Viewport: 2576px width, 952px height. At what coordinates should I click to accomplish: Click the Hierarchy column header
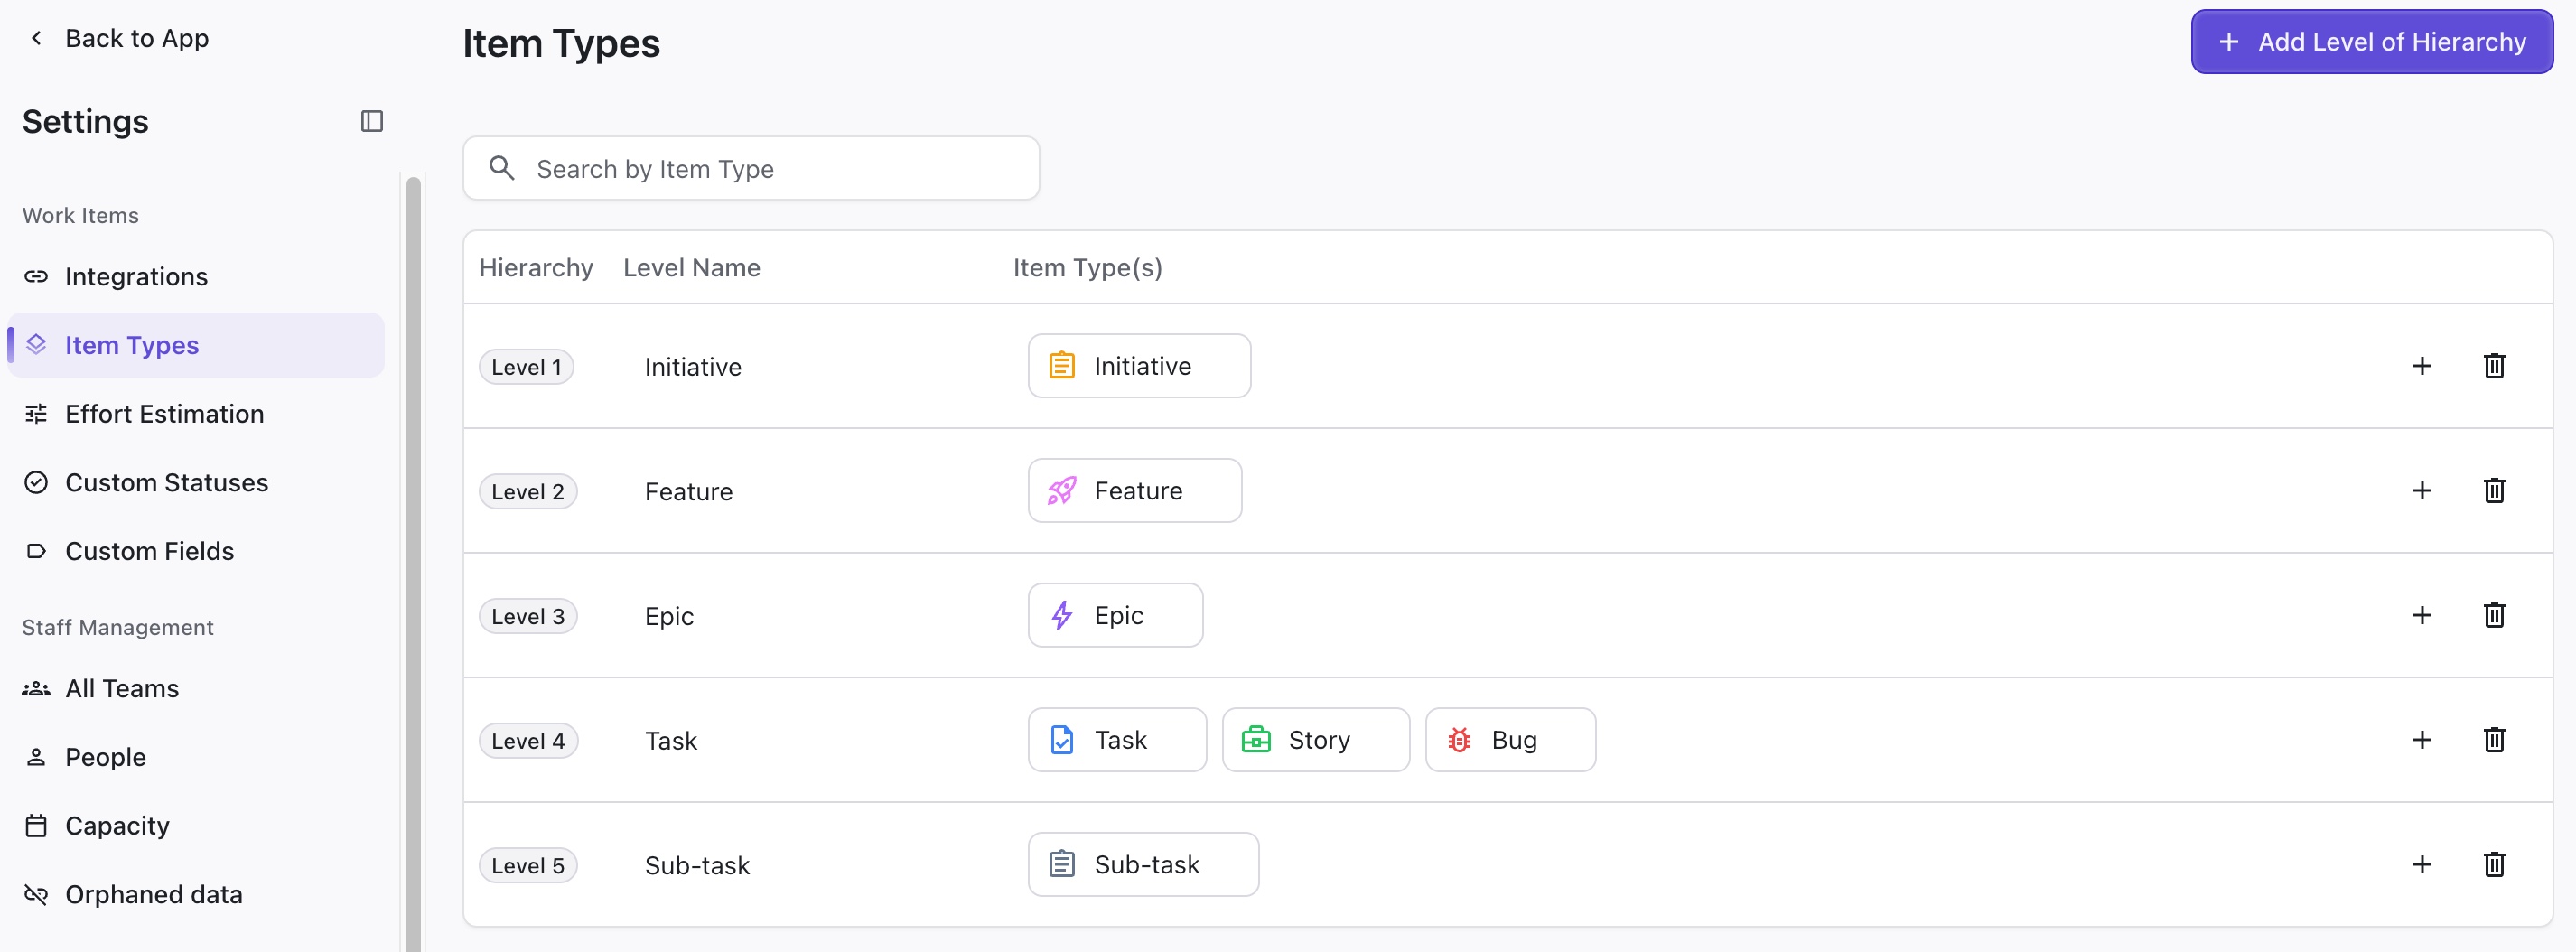coord(536,268)
